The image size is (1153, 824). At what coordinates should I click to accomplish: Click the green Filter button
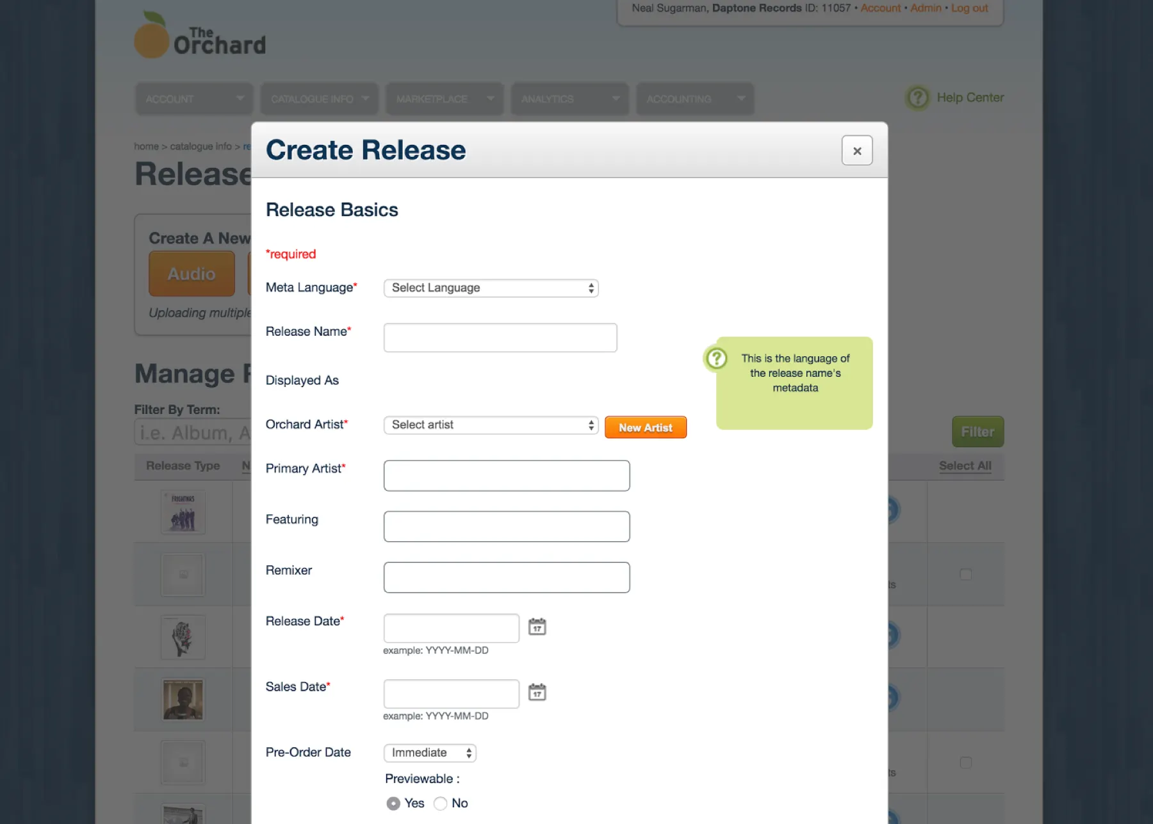[977, 432]
